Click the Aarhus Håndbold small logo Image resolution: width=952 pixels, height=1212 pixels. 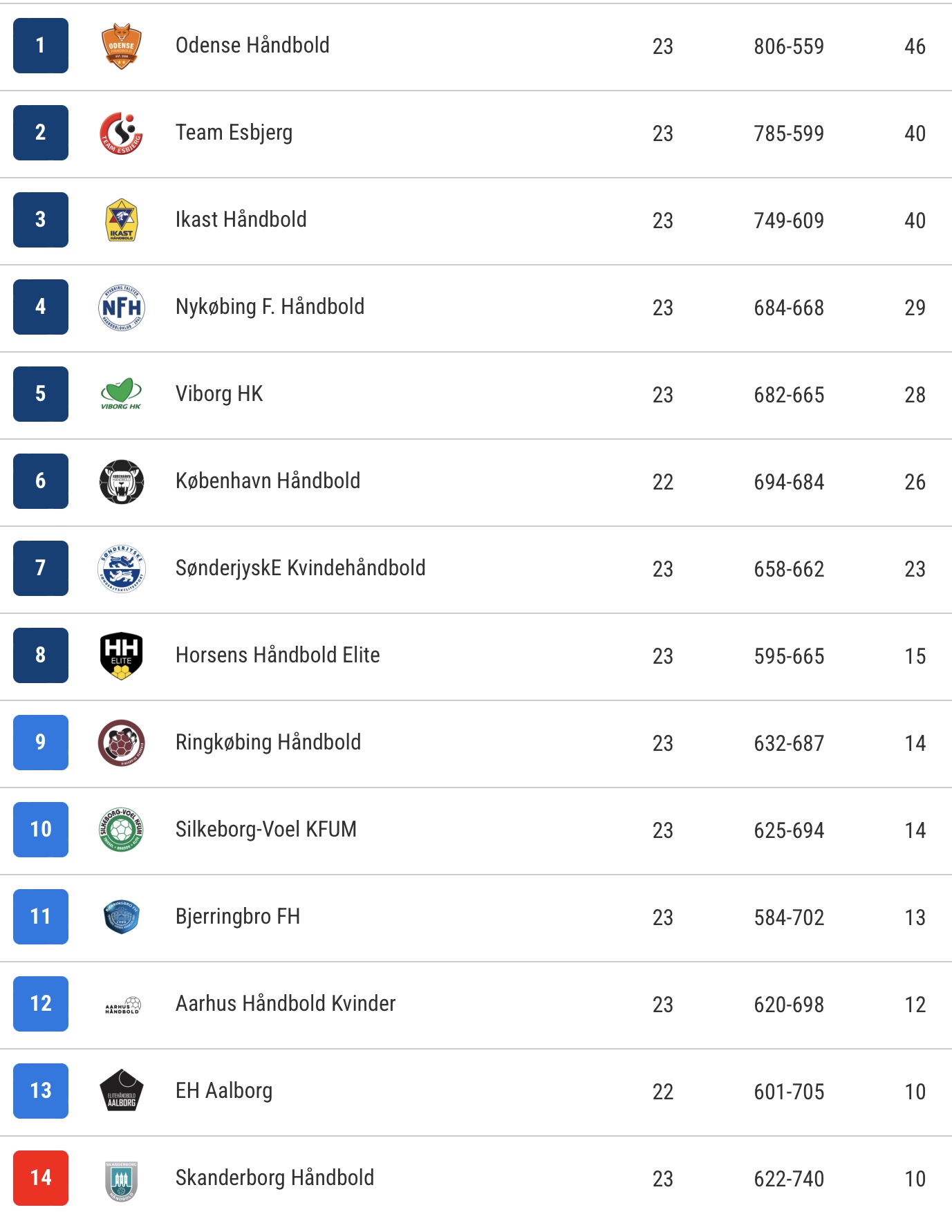pyautogui.click(x=122, y=1005)
